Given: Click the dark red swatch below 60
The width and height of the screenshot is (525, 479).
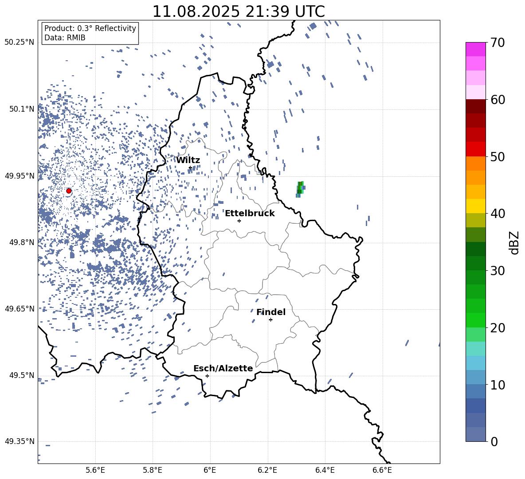Looking at the screenshot, I should tap(475, 106).
